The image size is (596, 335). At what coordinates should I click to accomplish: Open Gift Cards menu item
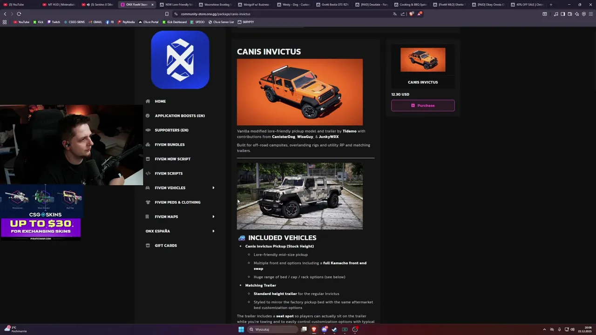pyautogui.click(x=166, y=245)
